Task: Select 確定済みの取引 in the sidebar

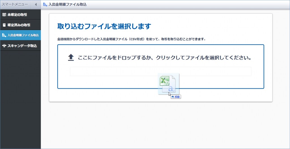Action: coord(20,25)
